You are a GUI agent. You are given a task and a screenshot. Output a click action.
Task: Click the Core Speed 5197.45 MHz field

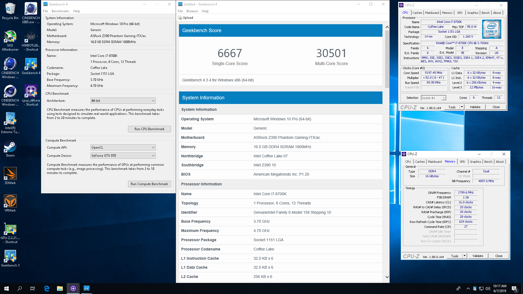point(433,73)
